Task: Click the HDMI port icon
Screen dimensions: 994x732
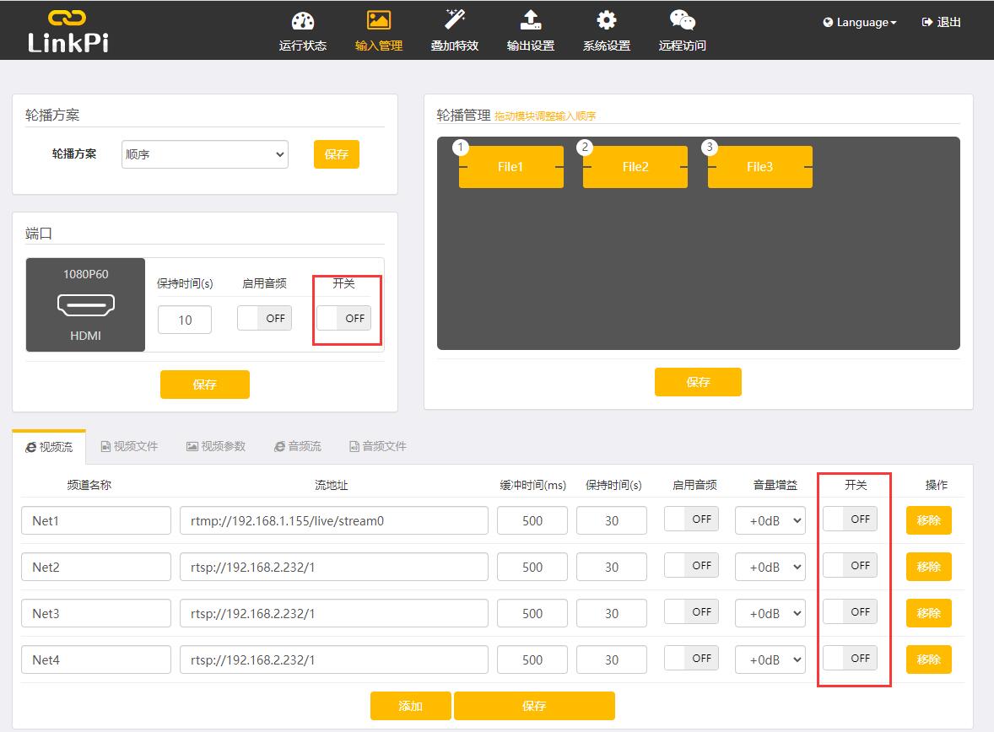Action: [85, 304]
